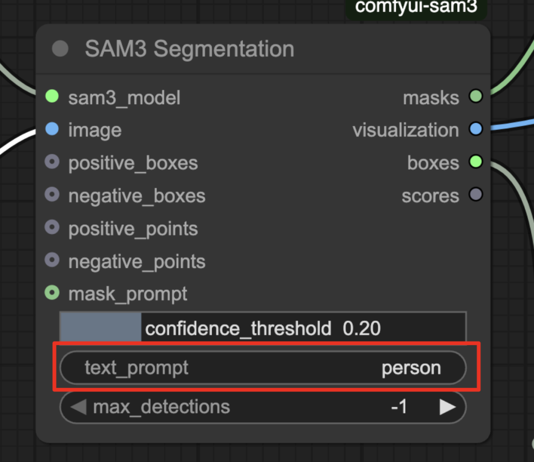Click the confidence_threshold slider bar
Viewport: 534px width, 462px height.
pos(263,328)
